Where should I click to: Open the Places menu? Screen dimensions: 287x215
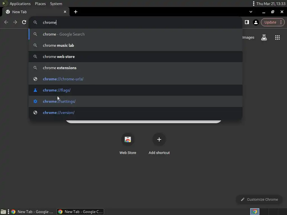coord(40,4)
